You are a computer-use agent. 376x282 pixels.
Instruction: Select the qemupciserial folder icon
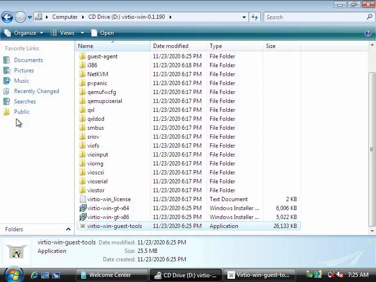click(82, 101)
